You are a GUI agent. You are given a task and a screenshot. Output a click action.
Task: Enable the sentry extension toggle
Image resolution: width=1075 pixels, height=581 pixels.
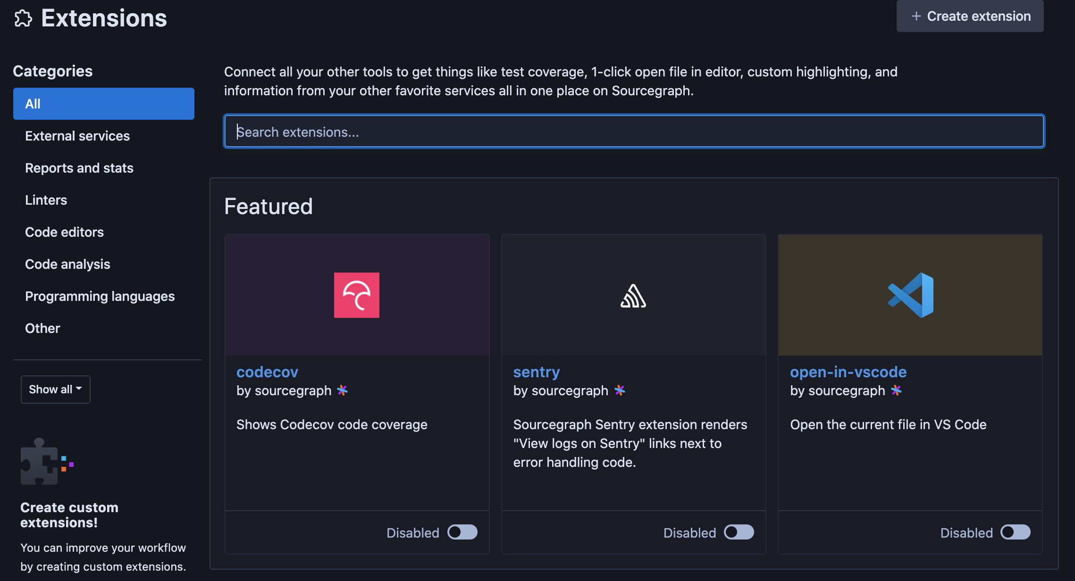[x=739, y=532]
